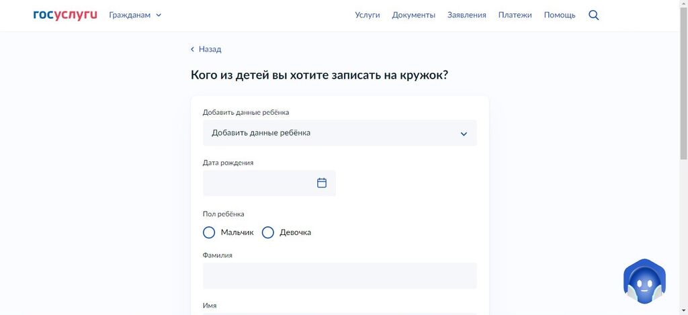
Task: Open the robot assistant chat icon
Action: (x=644, y=281)
